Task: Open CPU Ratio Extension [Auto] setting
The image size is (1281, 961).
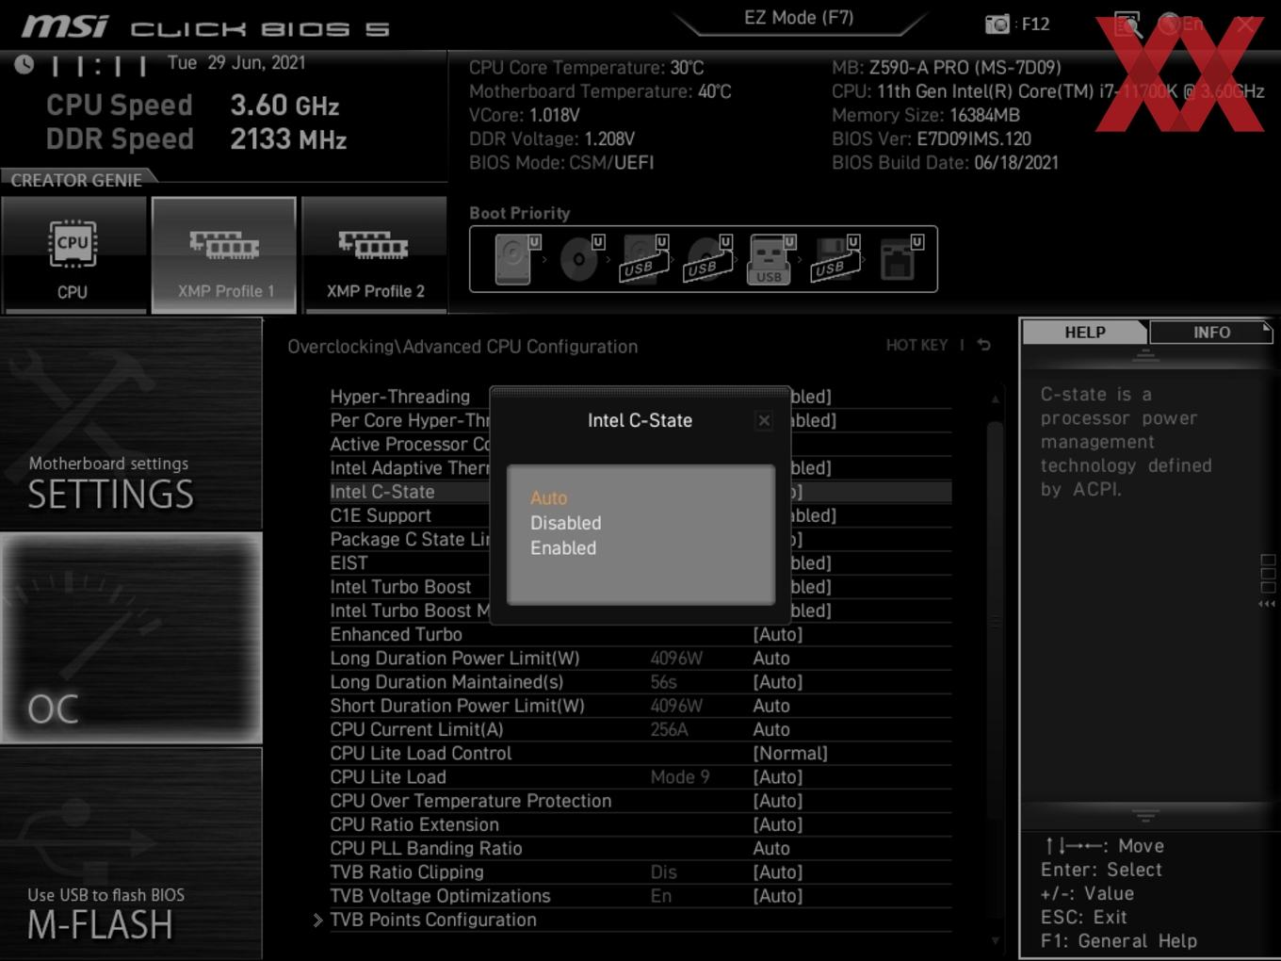Action: click(x=640, y=824)
